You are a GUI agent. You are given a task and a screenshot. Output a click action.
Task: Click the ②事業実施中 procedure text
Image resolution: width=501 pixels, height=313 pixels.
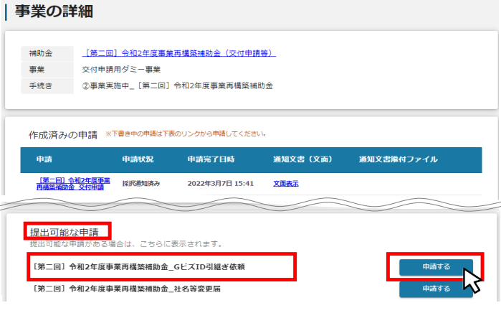click(177, 85)
